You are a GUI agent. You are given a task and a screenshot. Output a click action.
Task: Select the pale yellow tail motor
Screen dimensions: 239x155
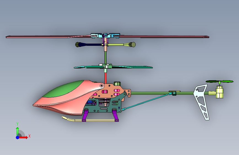(219, 92)
